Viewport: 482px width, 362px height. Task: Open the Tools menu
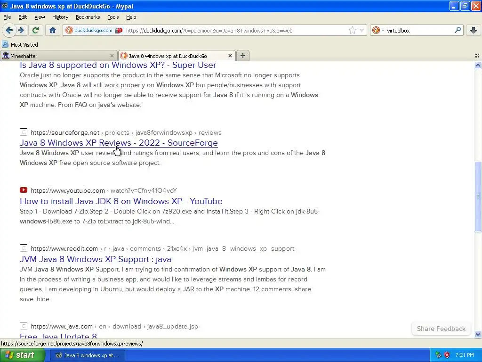click(113, 17)
